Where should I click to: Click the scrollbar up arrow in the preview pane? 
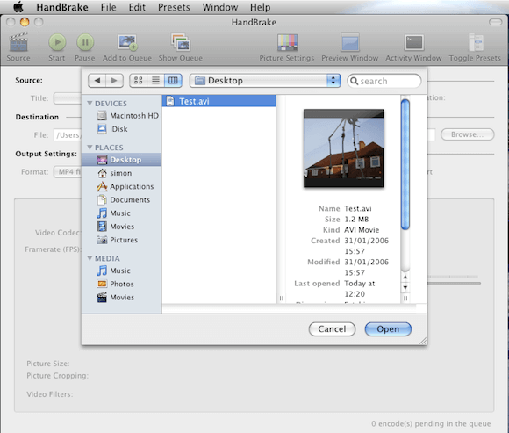point(405,277)
